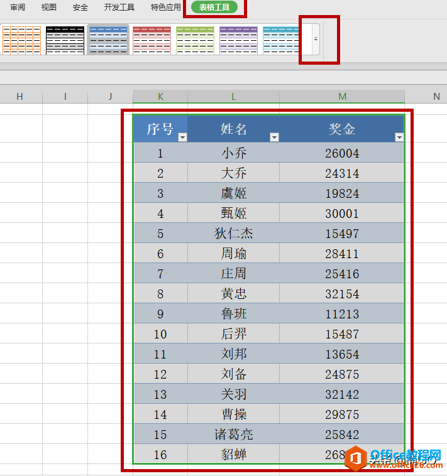Select the 特色应用 tab

[x=166, y=7]
